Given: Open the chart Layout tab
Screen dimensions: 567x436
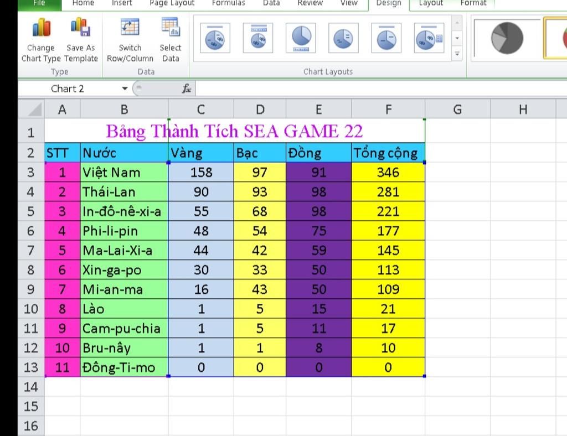Looking at the screenshot, I should click(x=431, y=3).
